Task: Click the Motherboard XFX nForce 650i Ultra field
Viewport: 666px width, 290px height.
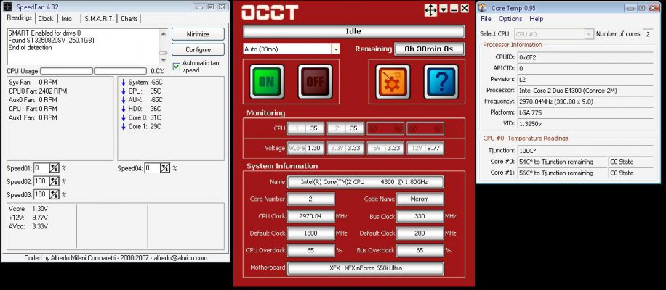Action: click(x=365, y=268)
